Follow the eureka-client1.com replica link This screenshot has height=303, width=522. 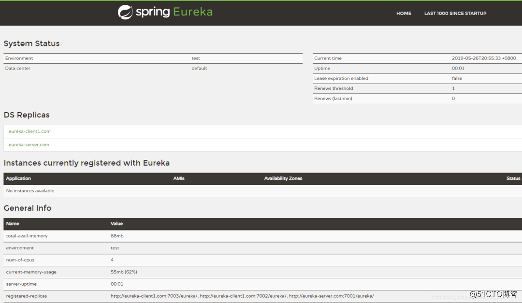(x=29, y=131)
